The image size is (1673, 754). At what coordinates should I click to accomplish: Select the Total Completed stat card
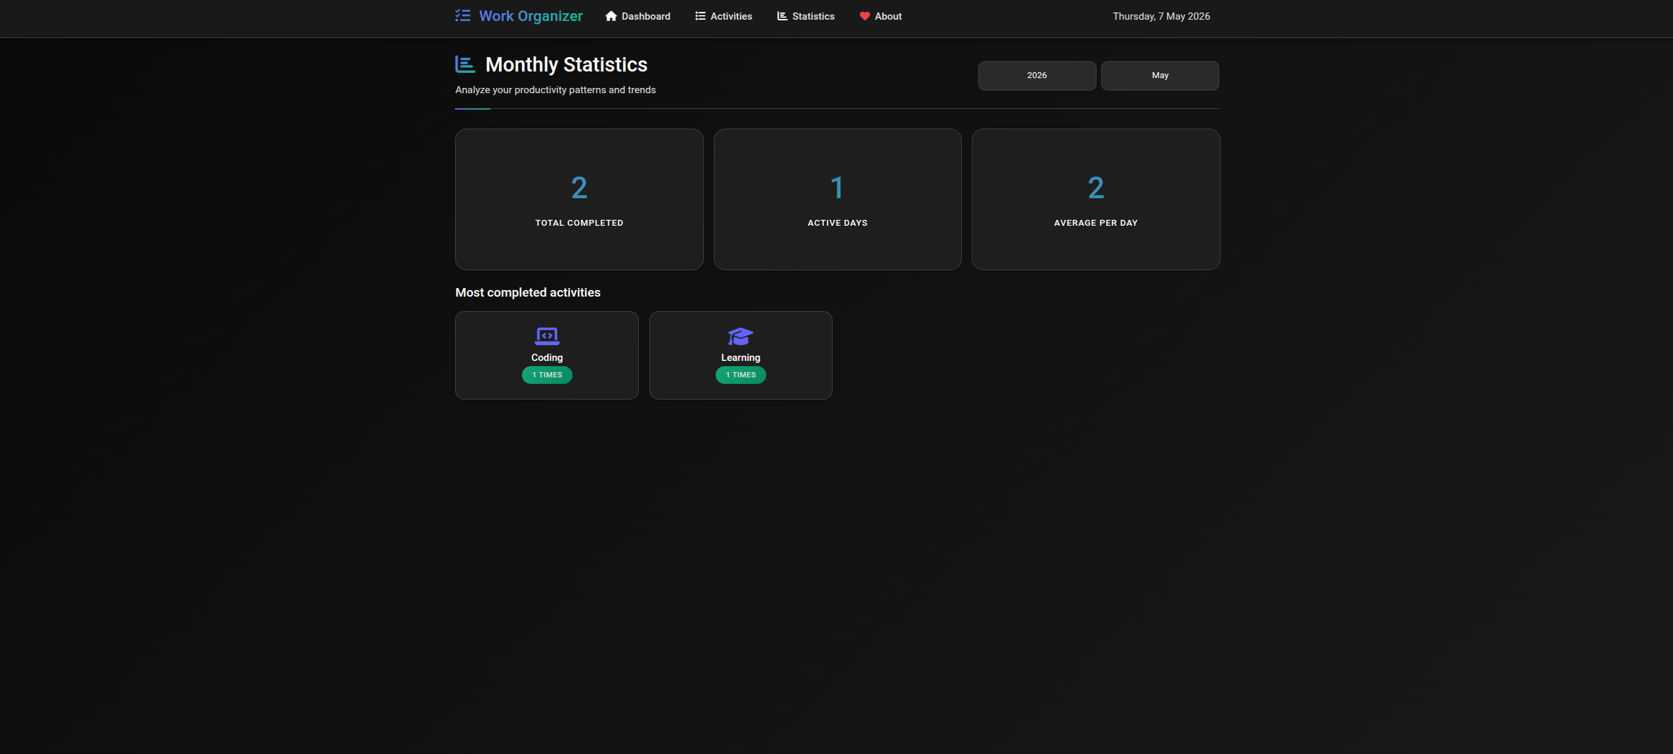click(x=579, y=199)
